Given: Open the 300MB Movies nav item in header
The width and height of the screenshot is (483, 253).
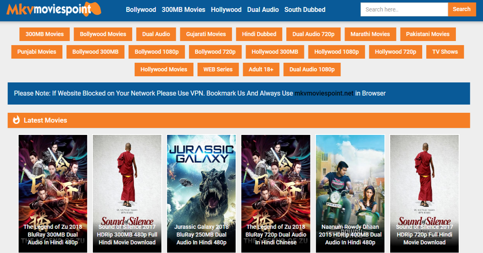Looking at the screenshot, I should 183,9.
